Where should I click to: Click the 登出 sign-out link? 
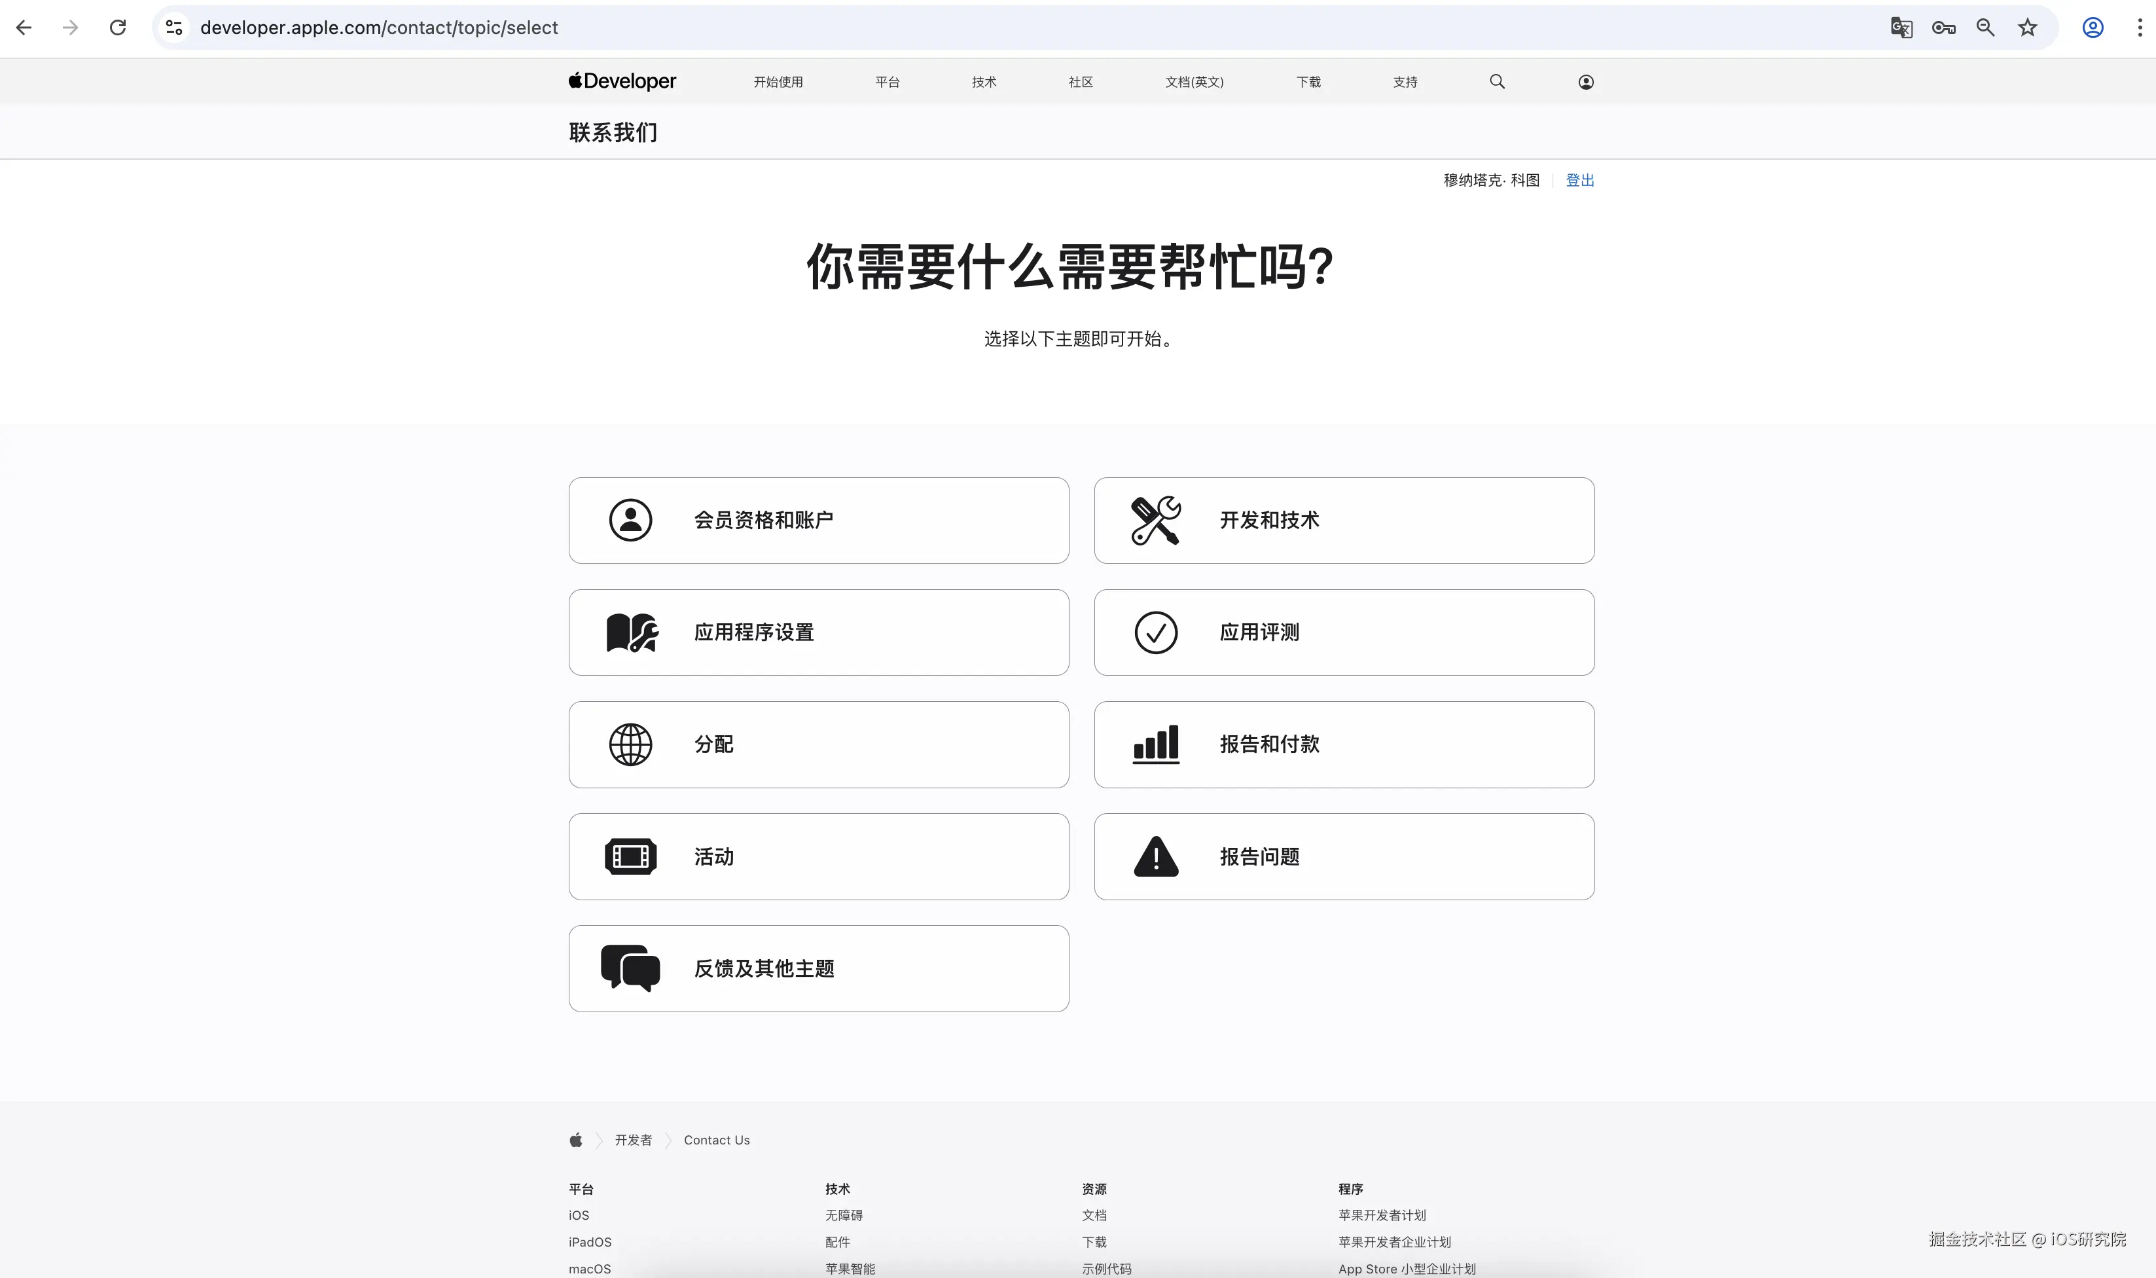(1579, 180)
